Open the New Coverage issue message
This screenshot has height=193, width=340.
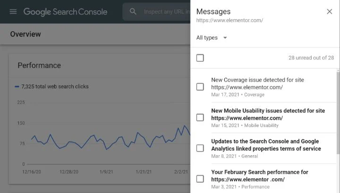click(x=257, y=84)
